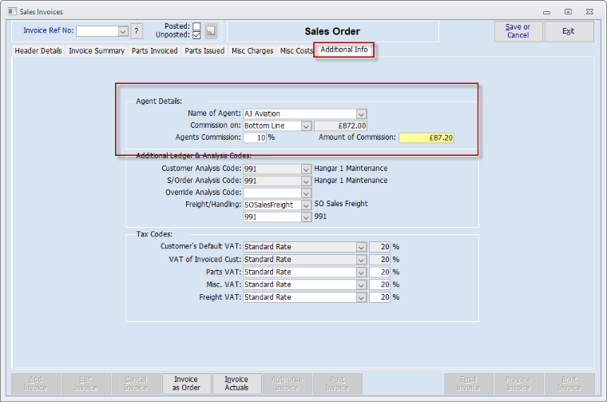Click the Cancel Invoice button
The width and height of the screenshot is (607, 402).
click(x=136, y=384)
